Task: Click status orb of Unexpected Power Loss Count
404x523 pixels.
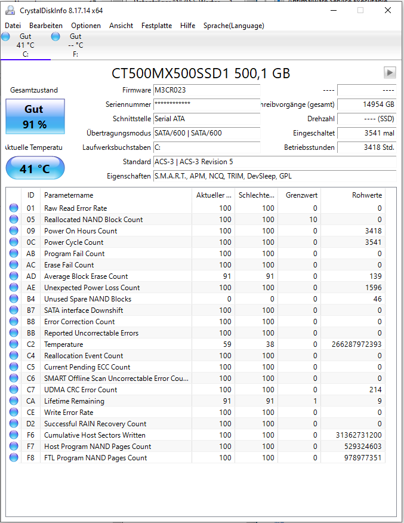Action: coord(14,288)
